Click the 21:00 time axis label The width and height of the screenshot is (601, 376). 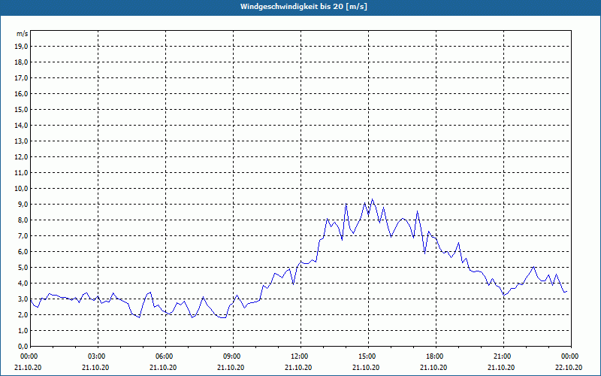coord(503,356)
